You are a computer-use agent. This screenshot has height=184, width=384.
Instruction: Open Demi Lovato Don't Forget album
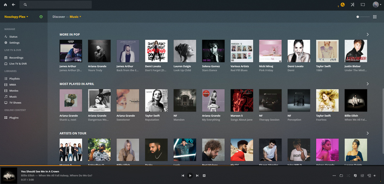coord(156,51)
